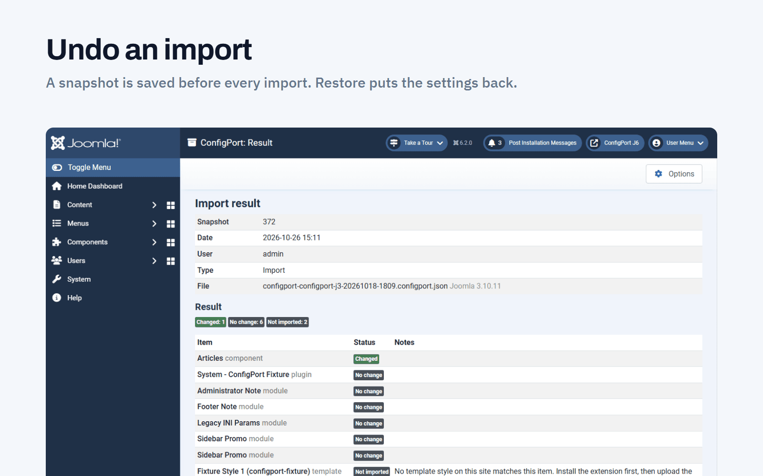Open the Components dashboard grid icon
Screen dimensions: 763x476
pyautogui.click(x=171, y=242)
